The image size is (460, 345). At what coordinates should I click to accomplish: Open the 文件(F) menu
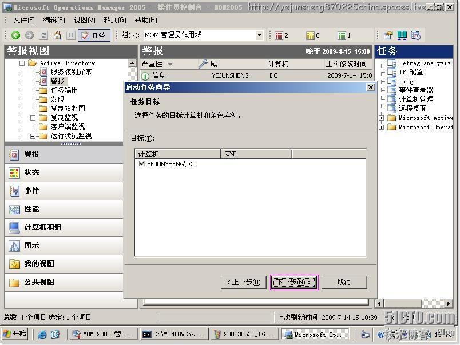pyautogui.click(x=24, y=20)
